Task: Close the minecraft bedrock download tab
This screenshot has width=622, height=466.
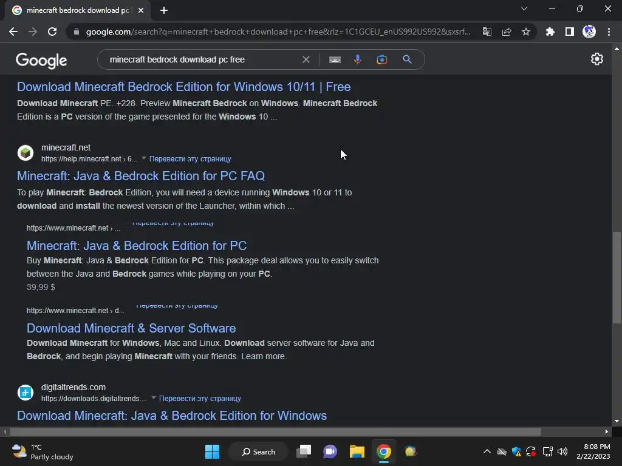Action: [141, 10]
